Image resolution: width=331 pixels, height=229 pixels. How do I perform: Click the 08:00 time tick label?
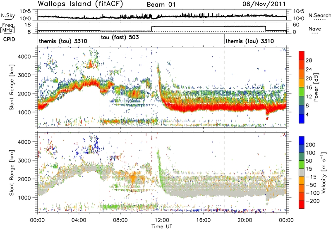click(x=120, y=220)
